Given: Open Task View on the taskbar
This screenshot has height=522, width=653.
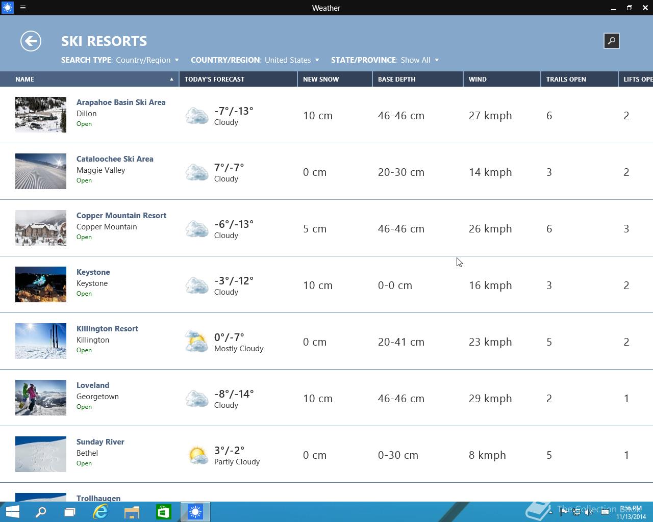Looking at the screenshot, I should 70,512.
